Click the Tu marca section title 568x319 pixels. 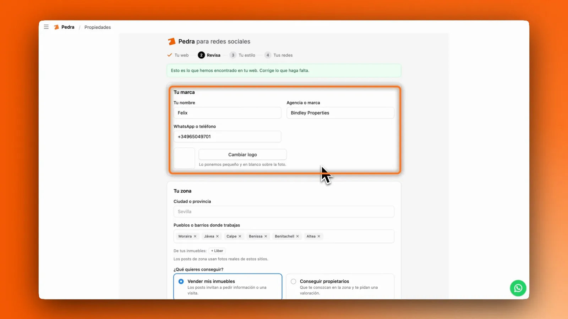click(184, 92)
